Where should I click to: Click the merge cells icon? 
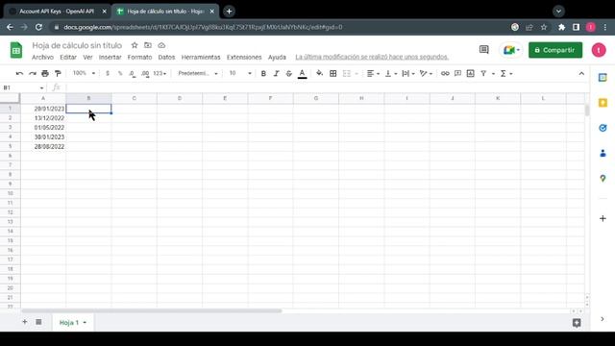click(x=347, y=73)
